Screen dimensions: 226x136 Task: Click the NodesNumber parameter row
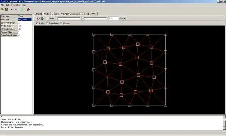click(16, 26)
